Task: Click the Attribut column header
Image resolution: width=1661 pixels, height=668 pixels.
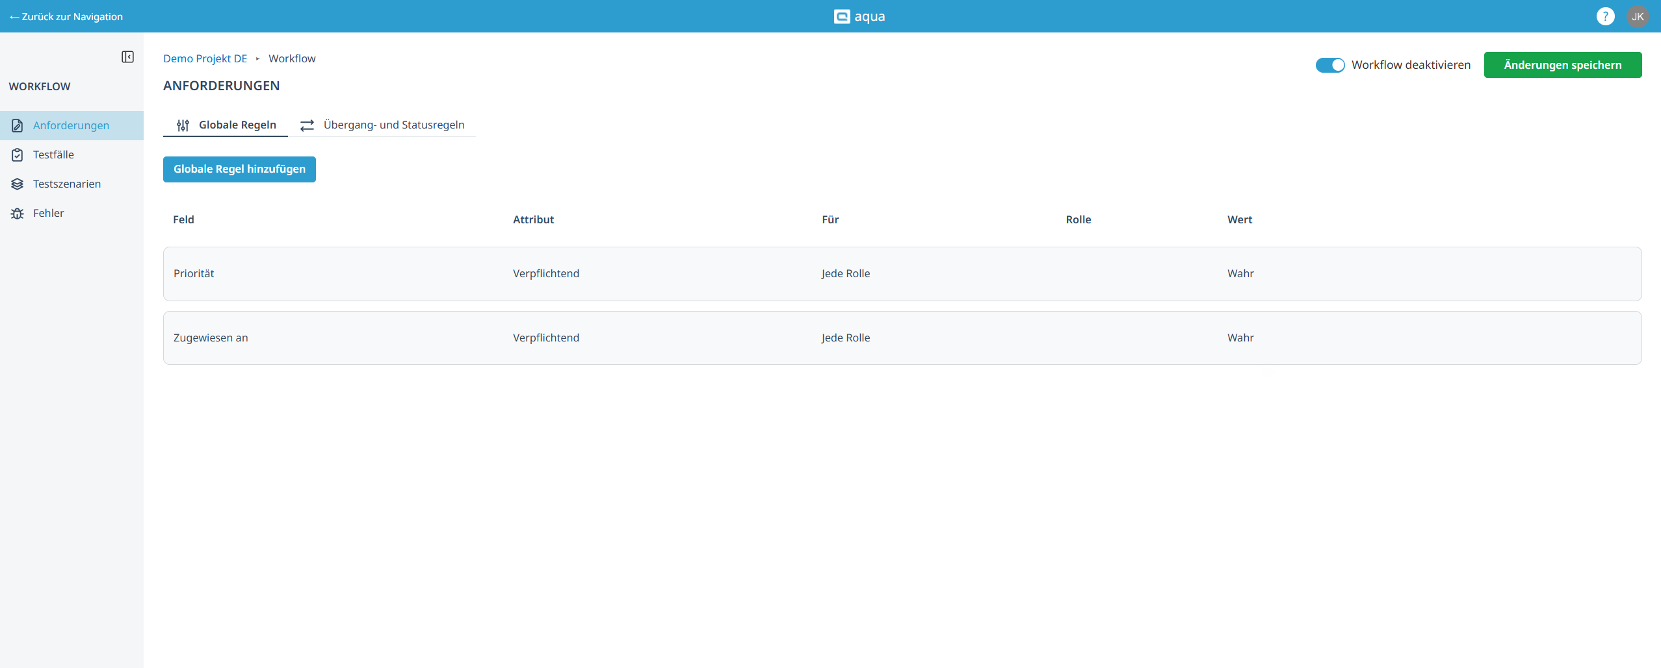Action: click(x=533, y=219)
